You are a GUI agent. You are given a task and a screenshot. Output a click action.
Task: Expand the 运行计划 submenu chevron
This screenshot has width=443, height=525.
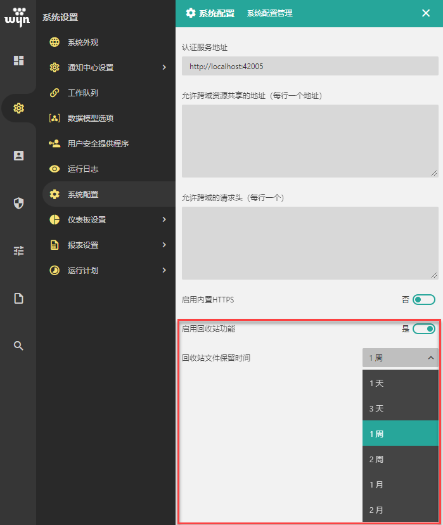tap(164, 270)
